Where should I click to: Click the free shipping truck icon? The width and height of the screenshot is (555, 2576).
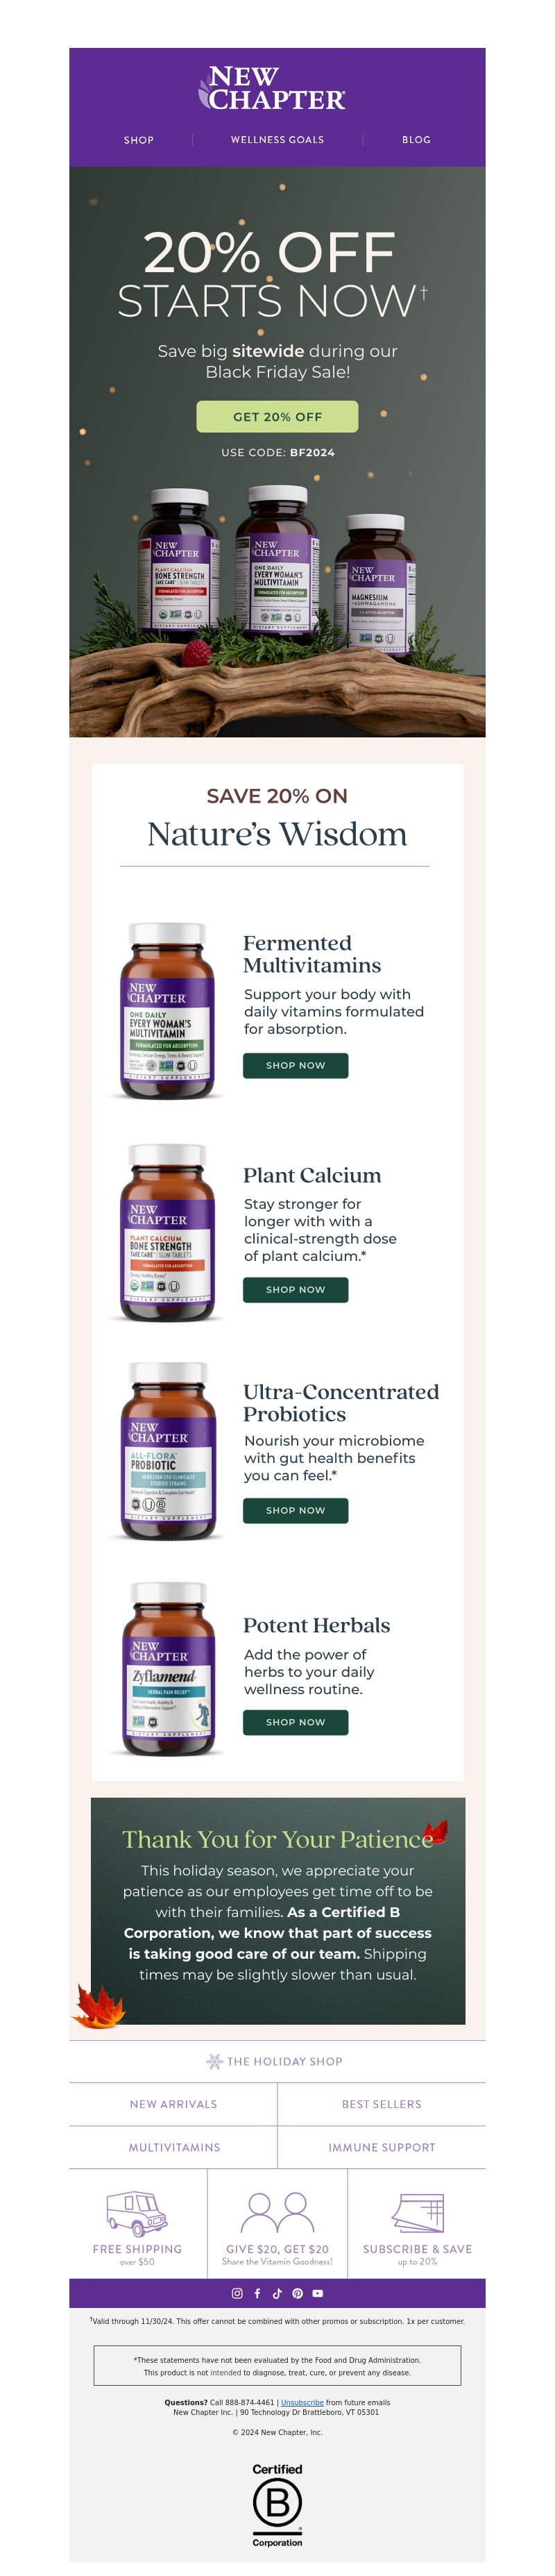click(137, 2214)
